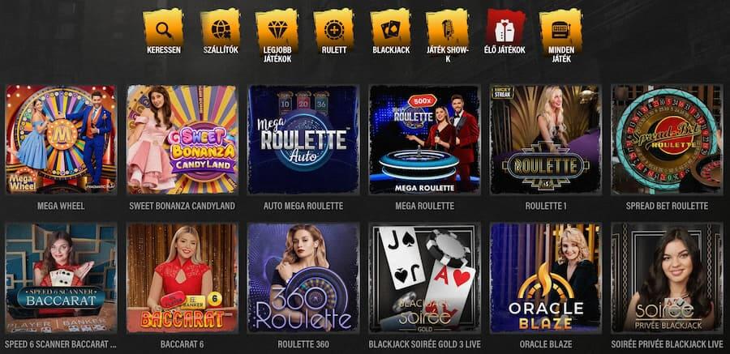Launch the 360 Roulette thumbnail
This screenshot has height=354, width=730.
[303, 278]
